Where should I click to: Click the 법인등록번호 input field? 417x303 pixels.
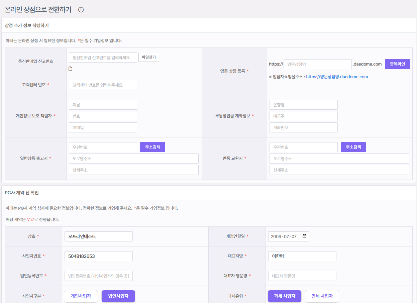[99, 276]
